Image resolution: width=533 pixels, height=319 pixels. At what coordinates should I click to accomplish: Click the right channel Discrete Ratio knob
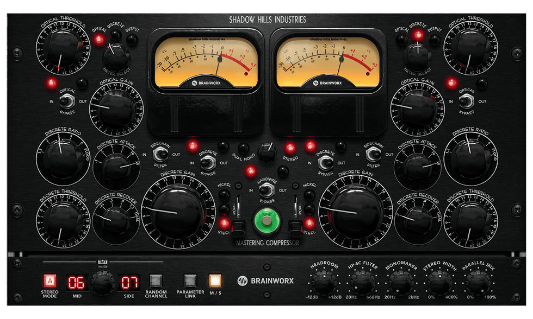[470, 158]
